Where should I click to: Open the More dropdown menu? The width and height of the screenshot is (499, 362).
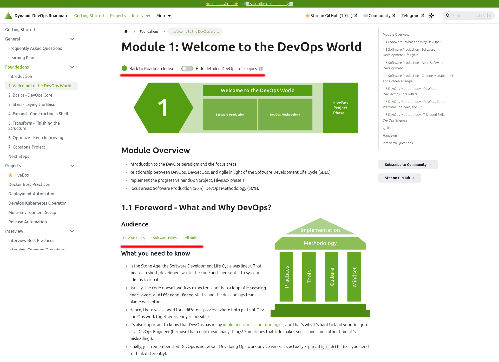pyautogui.click(x=163, y=16)
